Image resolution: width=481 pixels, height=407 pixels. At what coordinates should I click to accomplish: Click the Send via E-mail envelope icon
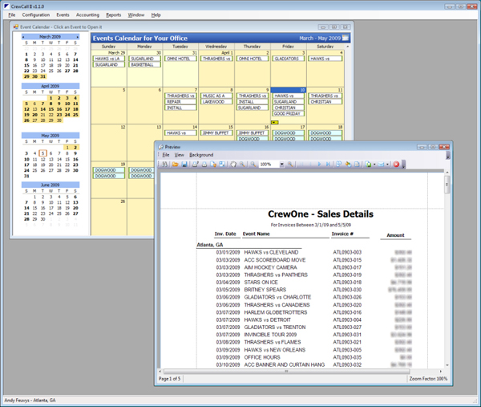[x=381, y=165]
